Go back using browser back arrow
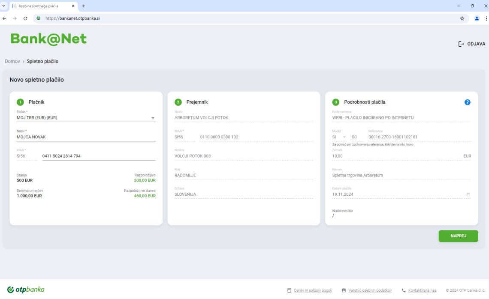The height and width of the screenshot is (299, 489). point(5,18)
